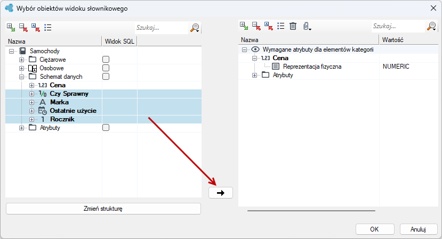Select Rocznik tree row
442x239 pixels.
tap(103, 119)
